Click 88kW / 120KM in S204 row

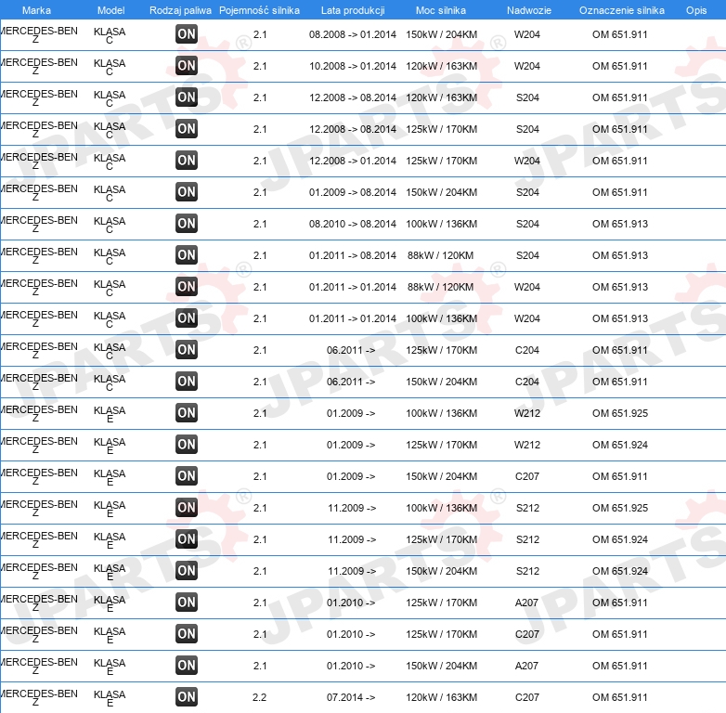pyautogui.click(x=440, y=255)
